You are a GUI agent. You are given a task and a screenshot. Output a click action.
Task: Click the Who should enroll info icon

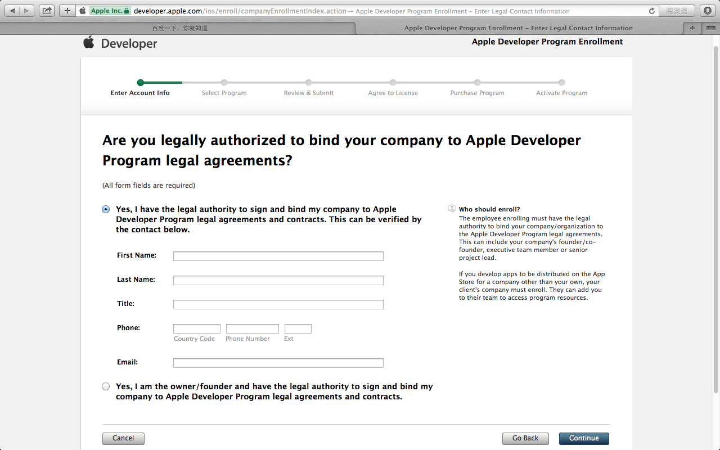[452, 208]
